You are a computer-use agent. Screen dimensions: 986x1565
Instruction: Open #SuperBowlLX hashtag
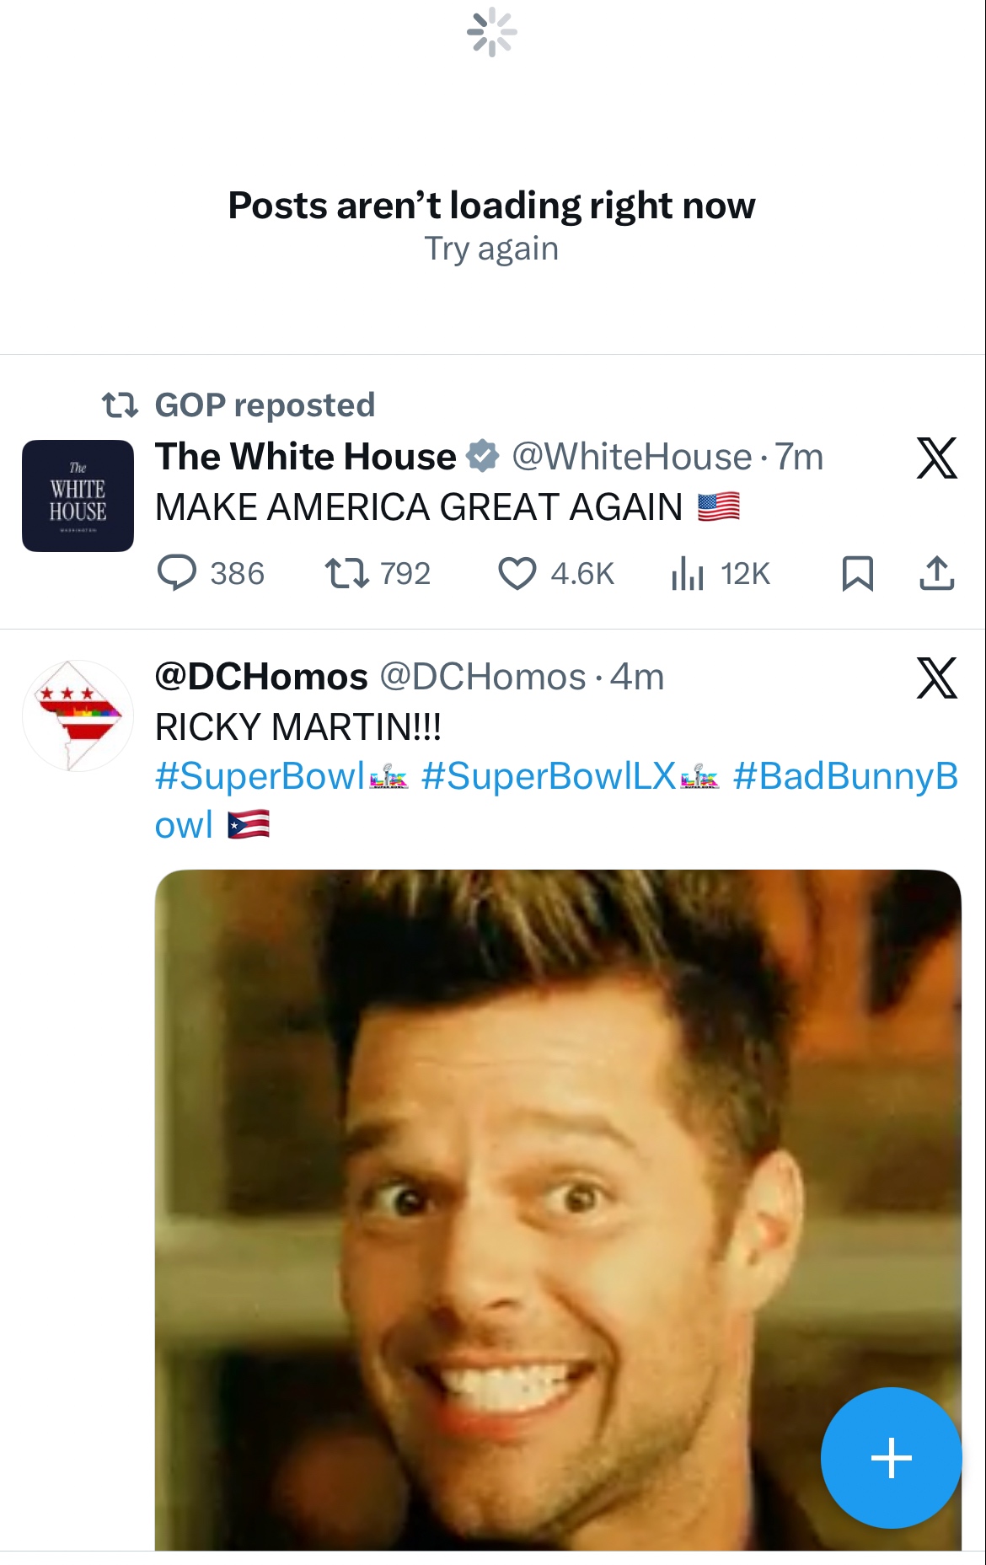548,776
